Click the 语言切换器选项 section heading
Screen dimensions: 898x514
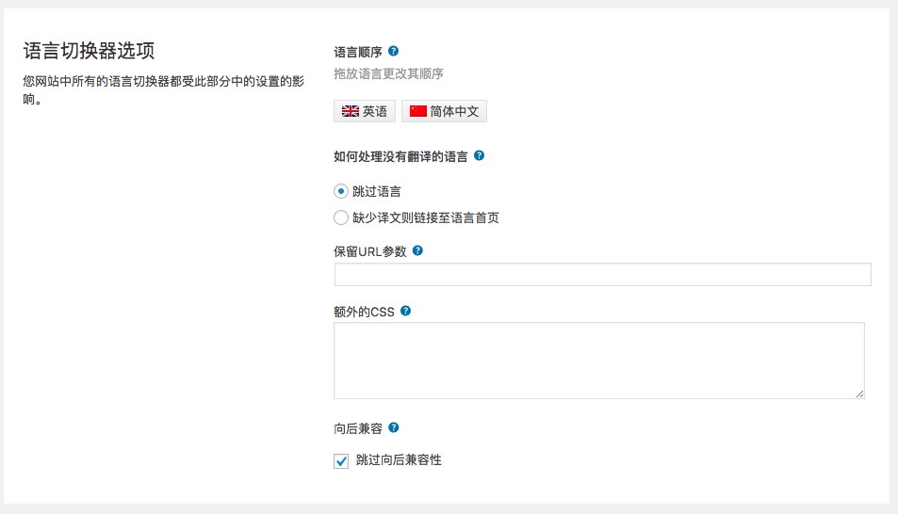[89, 51]
